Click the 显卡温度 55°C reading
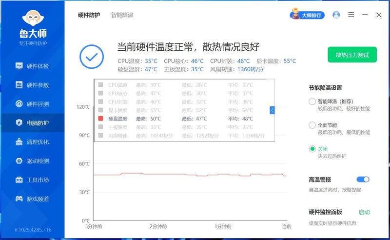Image resolution: width=390 pixels, height=240 pixels. point(276,61)
